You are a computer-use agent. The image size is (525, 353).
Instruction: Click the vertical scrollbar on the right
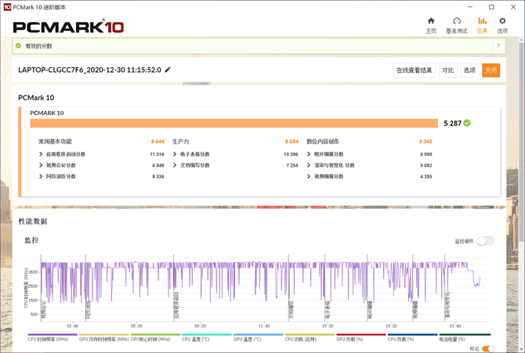522,141
